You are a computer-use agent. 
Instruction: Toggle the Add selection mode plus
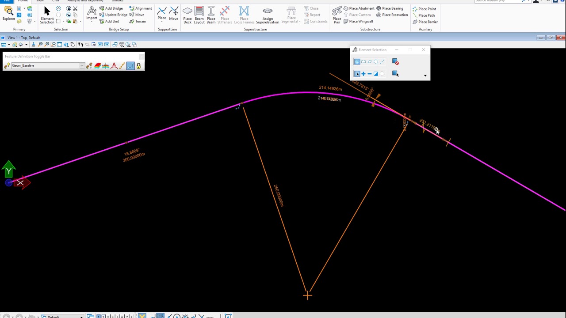363,74
